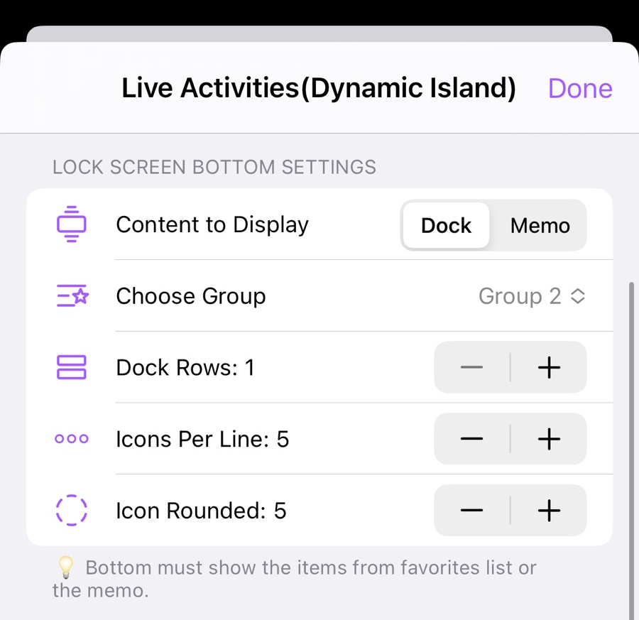The image size is (639, 620).
Task: Reduce the Icon Rounded value
Action: [471, 511]
